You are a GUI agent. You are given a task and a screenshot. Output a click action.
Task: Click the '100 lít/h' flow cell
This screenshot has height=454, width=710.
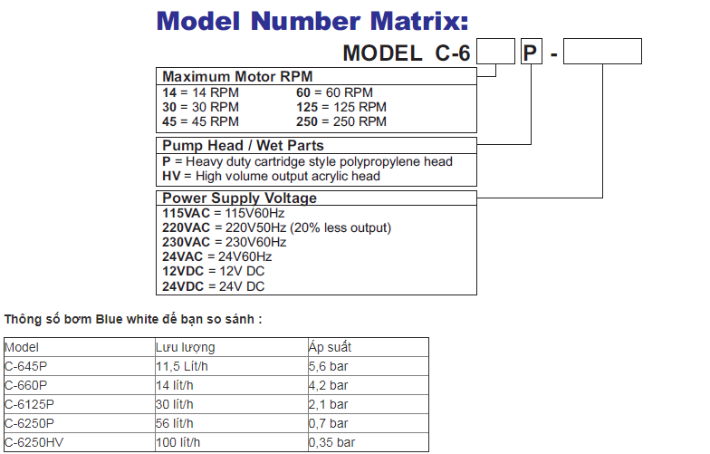tap(232, 442)
